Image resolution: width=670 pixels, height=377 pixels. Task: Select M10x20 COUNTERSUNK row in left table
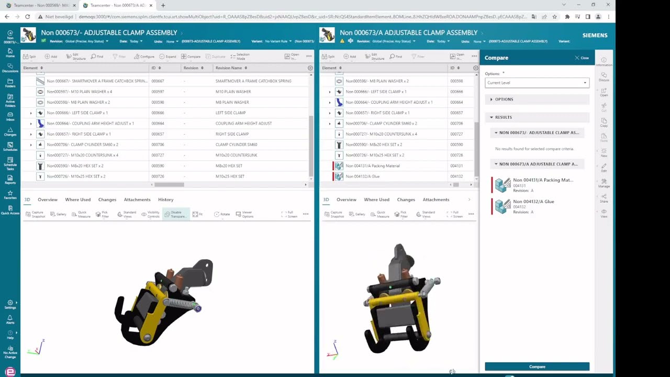[x=166, y=155]
